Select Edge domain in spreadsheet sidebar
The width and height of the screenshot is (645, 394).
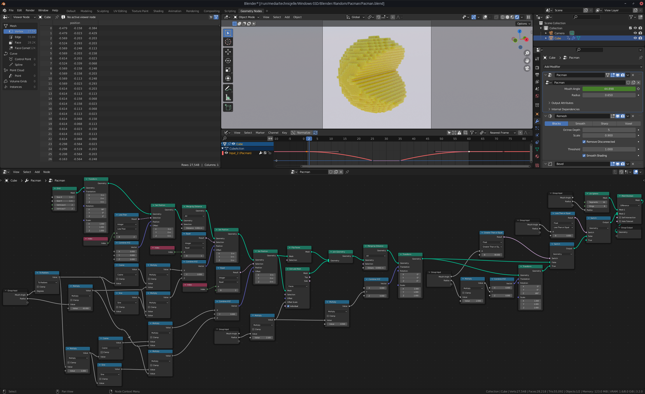coord(20,37)
